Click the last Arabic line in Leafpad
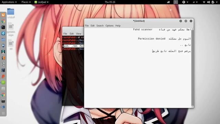 [x=172, y=51]
